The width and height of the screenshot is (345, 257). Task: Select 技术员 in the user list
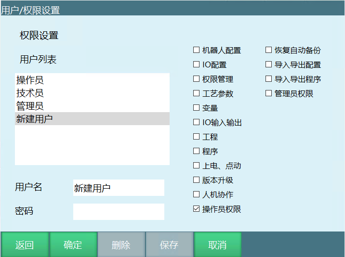pyautogui.click(x=92, y=93)
